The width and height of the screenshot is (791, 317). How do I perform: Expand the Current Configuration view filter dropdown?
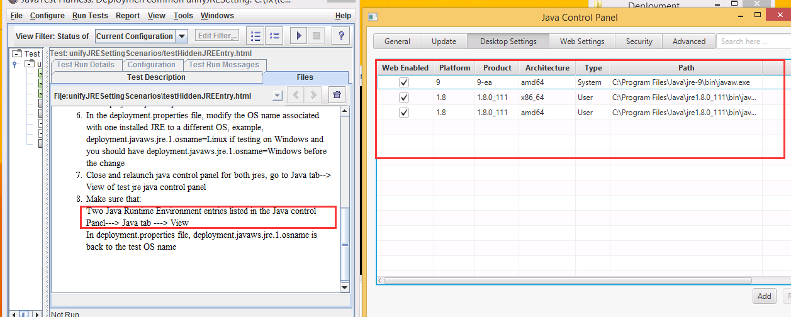[x=181, y=36]
